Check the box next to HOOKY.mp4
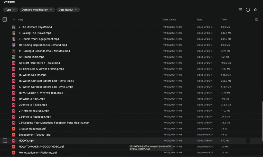This screenshot has width=263, height=157. 5,141
